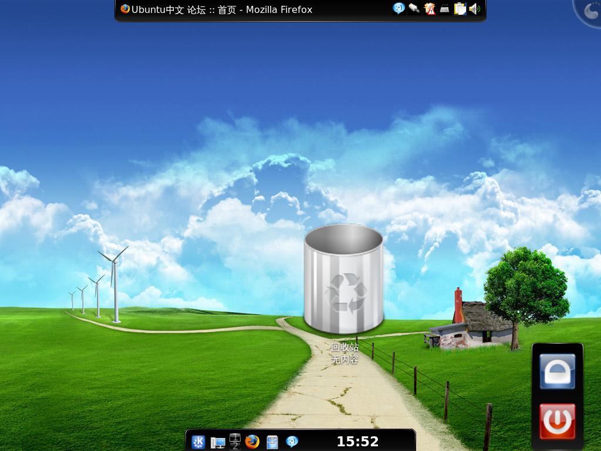The height and width of the screenshot is (451, 601).
Task: Open the Plasma desktop toolbox corner icon
Action: click(589, 11)
